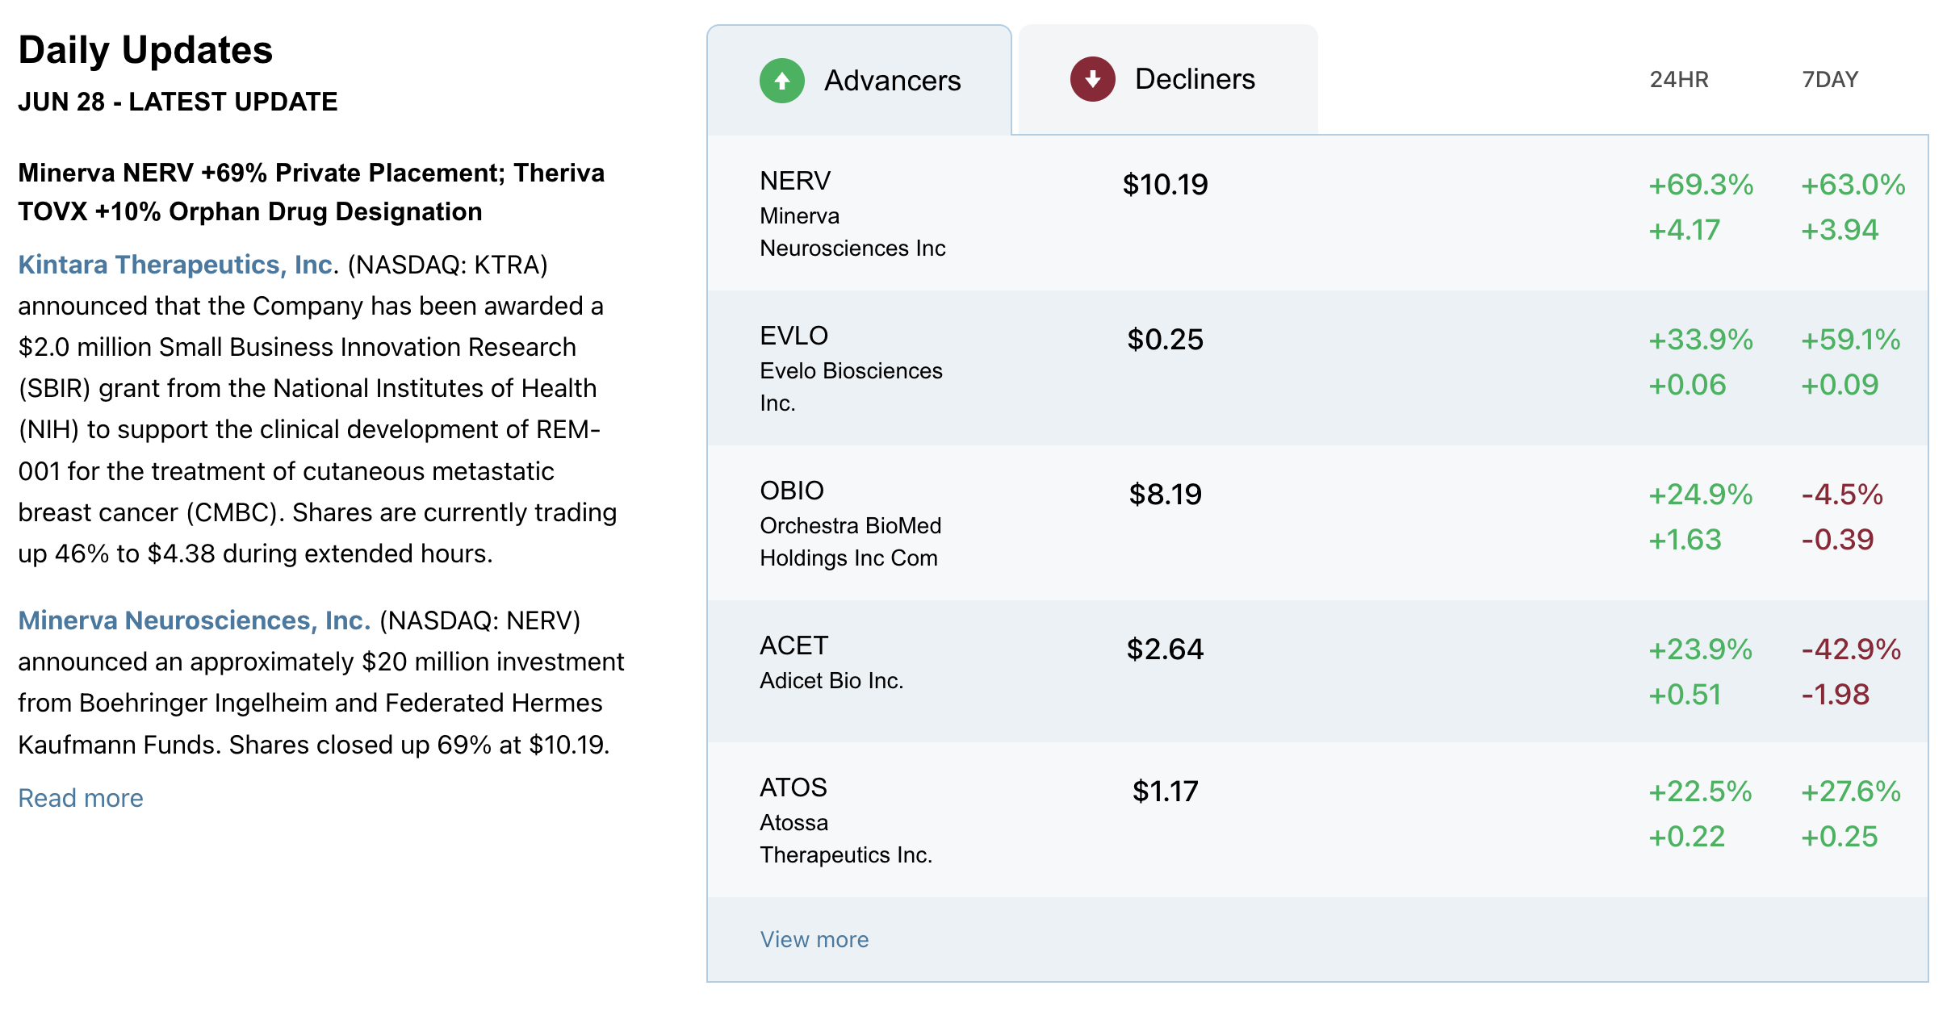Switch to the Advancers tab
The height and width of the screenshot is (1015, 1947).
click(859, 80)
